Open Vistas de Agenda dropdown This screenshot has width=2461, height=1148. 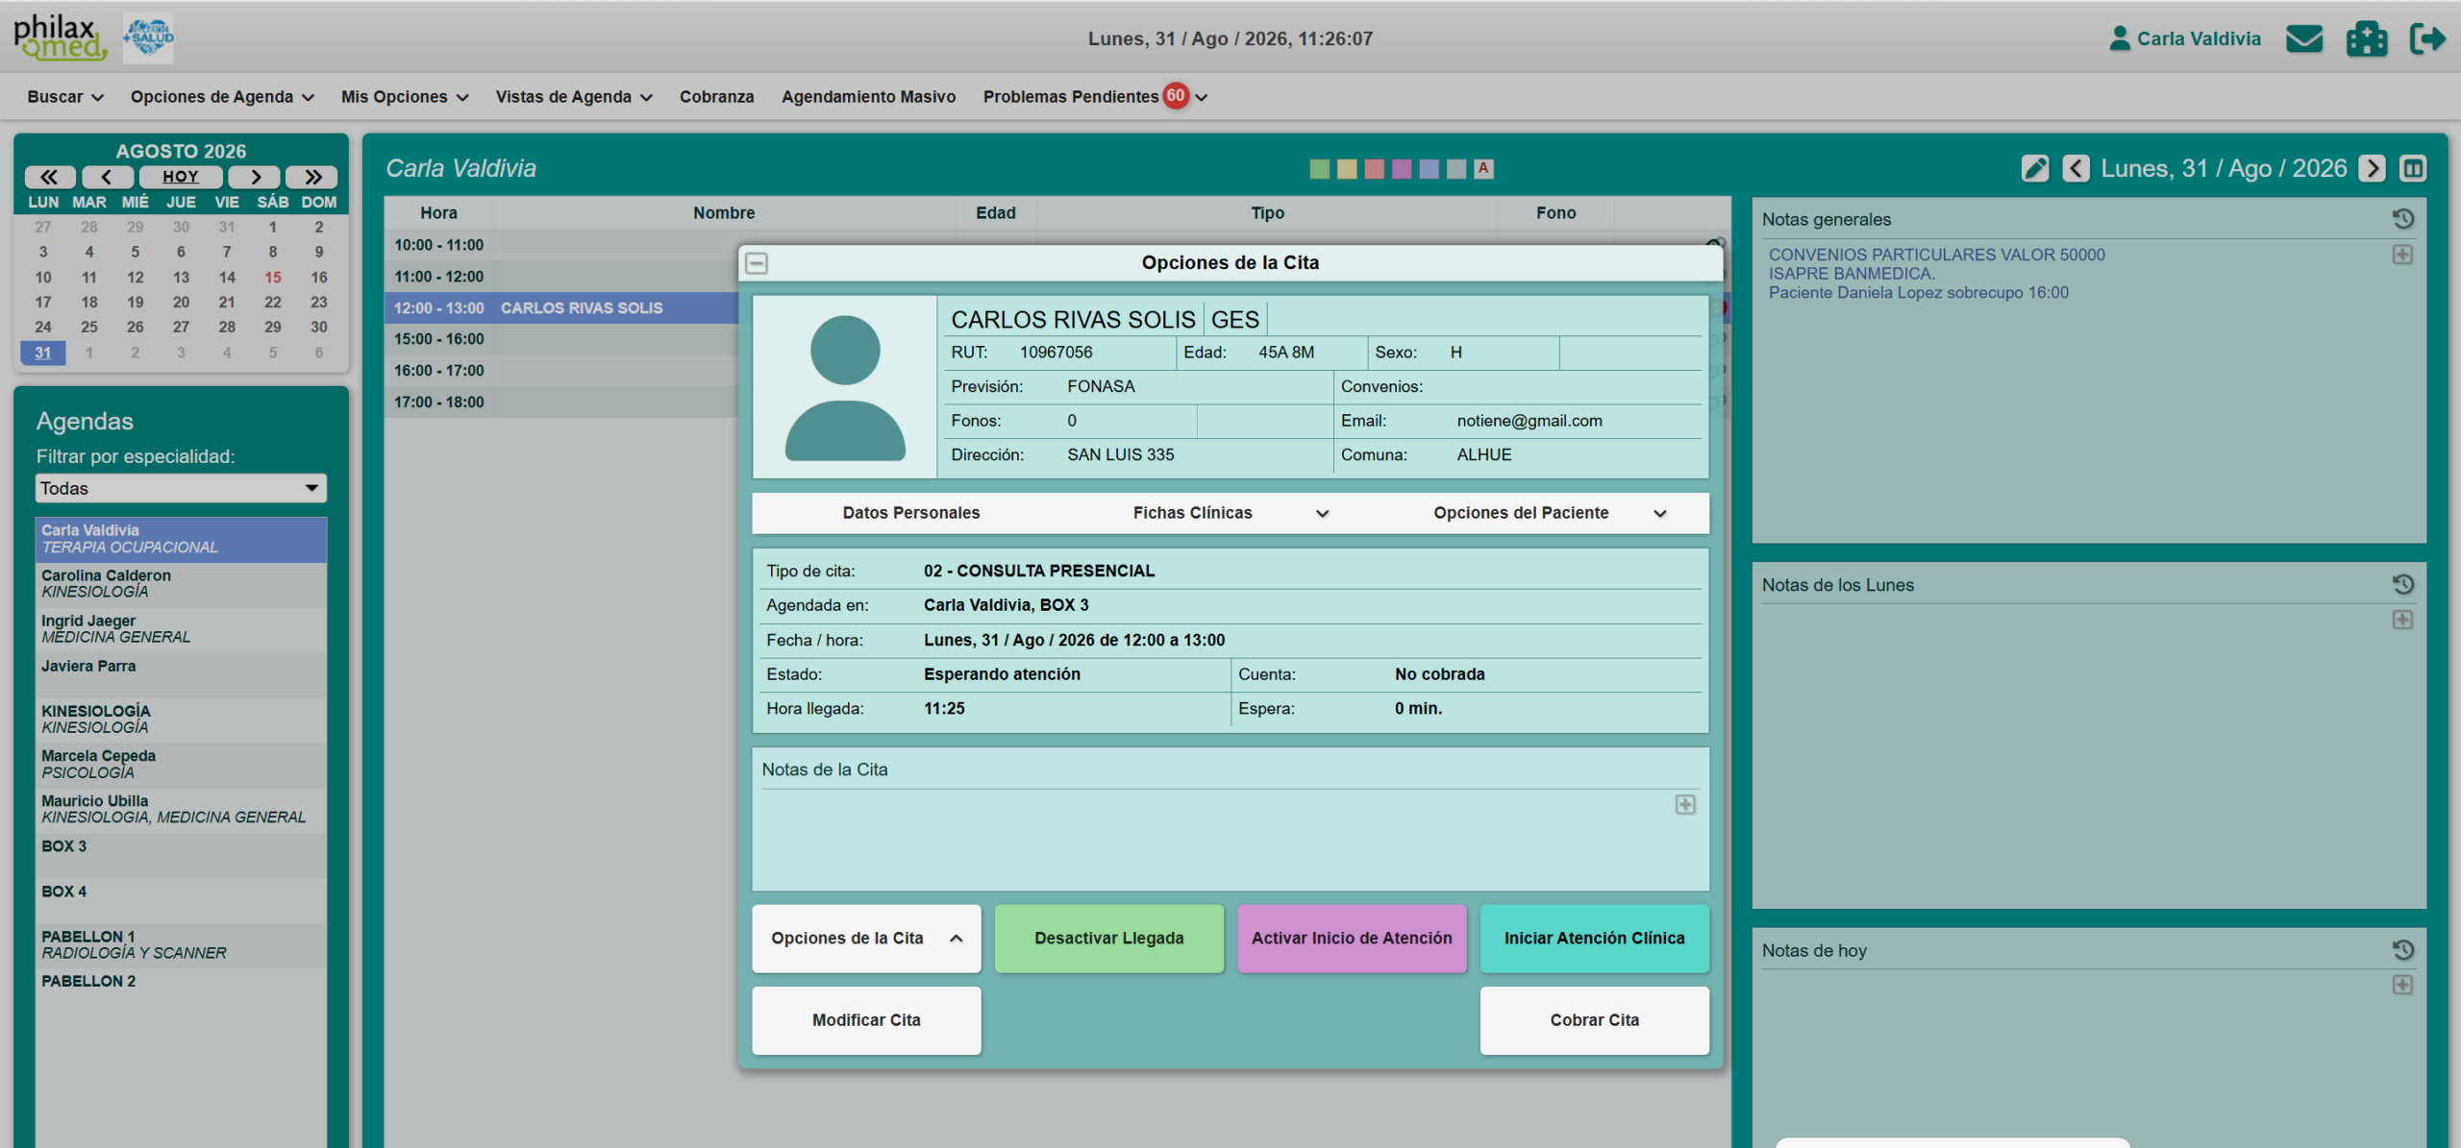click(x=574, y=97)
